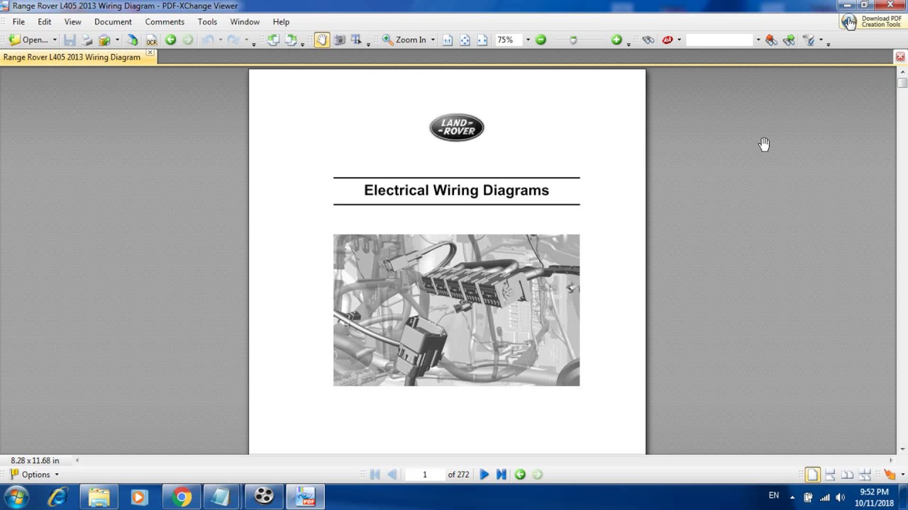Click the Ask search provider icon
Viewport: 908px width, 510px height.
(668, 40)
